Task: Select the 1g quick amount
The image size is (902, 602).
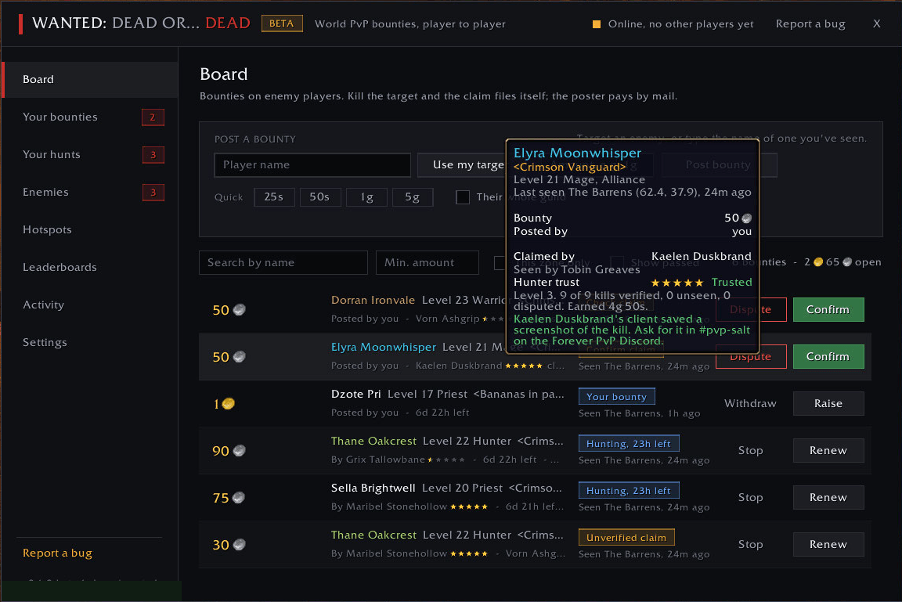Action: click(x=366, y=197)
